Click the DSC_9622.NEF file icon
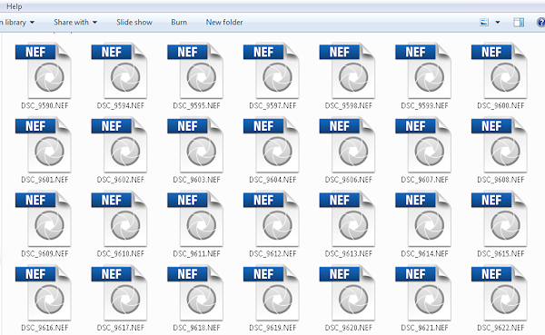The image size is (545, 335). pyautogui.click(x=500, y=292)
